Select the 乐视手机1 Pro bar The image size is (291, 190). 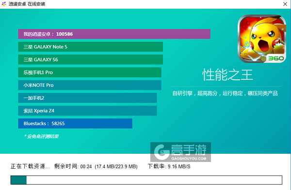click(90, 73)
